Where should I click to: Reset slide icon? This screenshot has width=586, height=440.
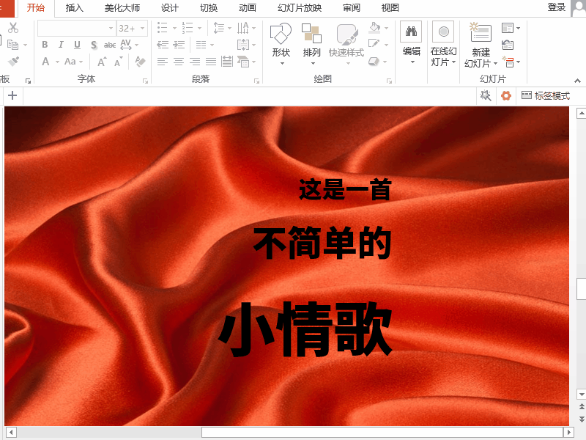click(x=508, y=45)
